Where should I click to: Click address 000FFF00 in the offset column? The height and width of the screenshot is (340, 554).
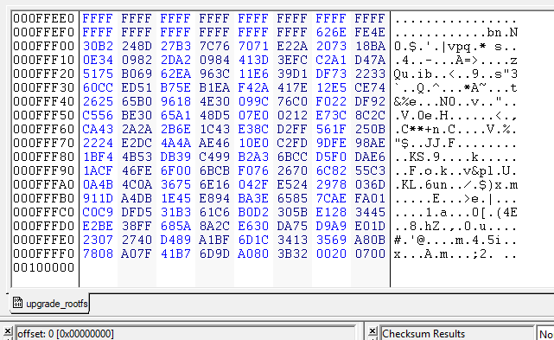click(44, 47)
